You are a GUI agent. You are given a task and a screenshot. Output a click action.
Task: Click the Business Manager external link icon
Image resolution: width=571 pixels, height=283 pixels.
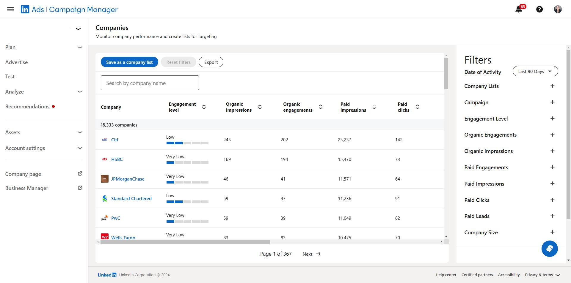pyautogui.click(x=80, y=188)
